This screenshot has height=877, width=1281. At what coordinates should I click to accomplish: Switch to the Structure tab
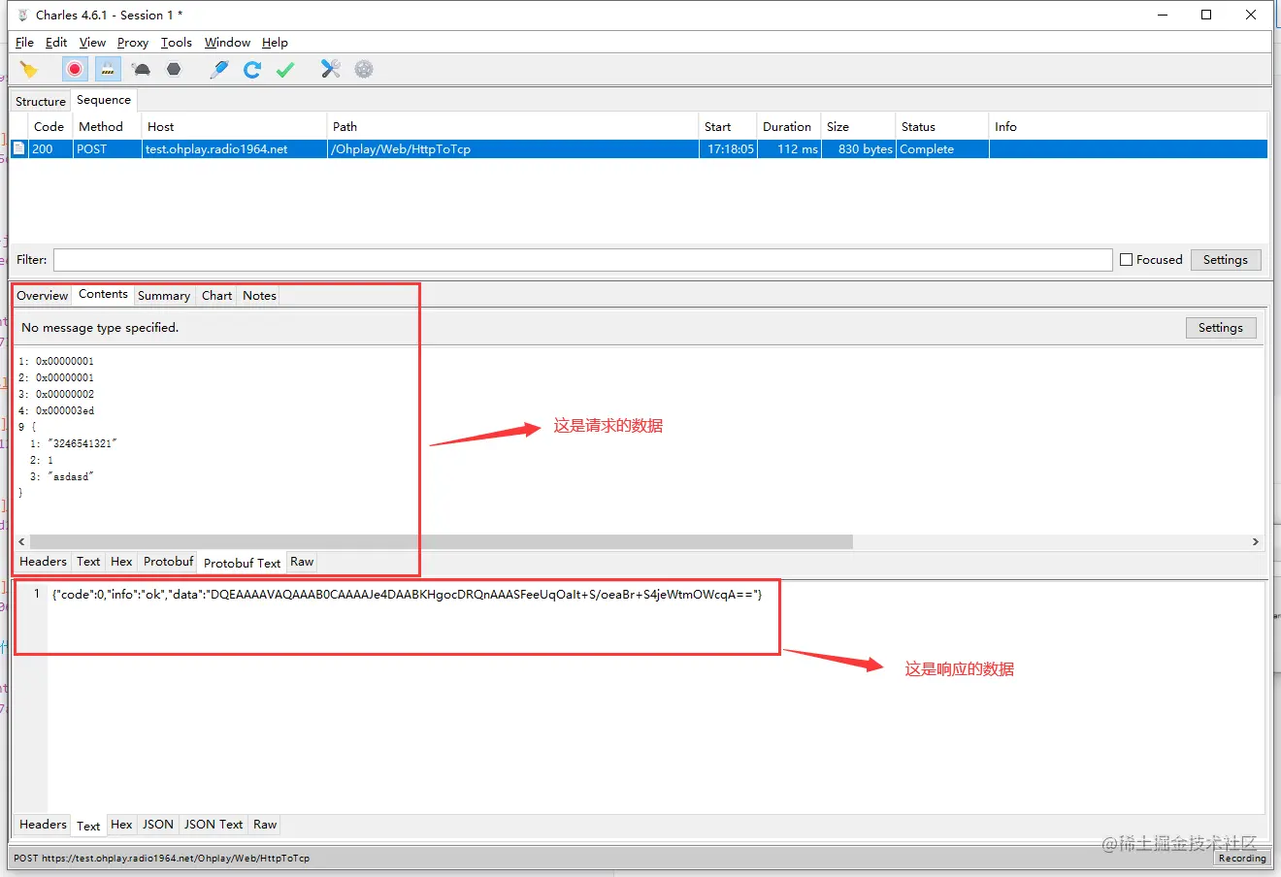41,101
